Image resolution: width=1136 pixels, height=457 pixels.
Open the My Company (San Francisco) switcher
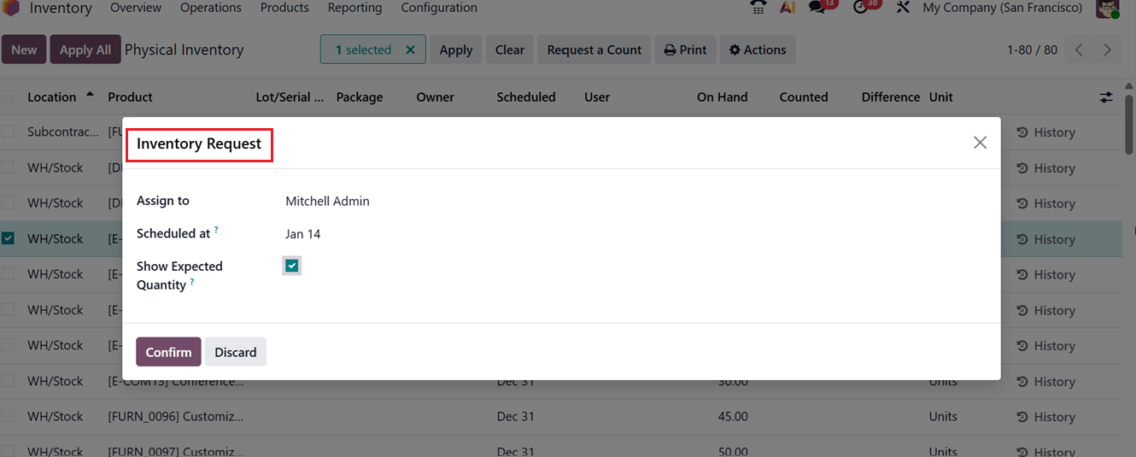point(1002,8)
